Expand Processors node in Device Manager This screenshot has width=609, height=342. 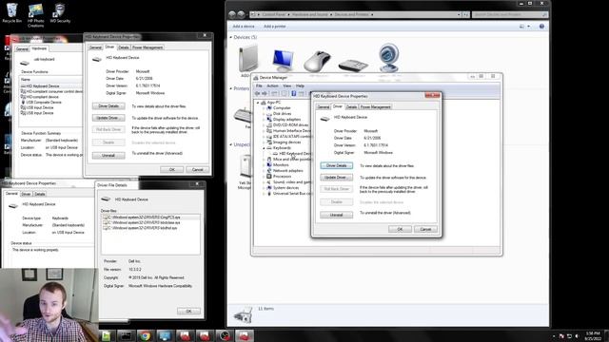(x=264, y=177)
